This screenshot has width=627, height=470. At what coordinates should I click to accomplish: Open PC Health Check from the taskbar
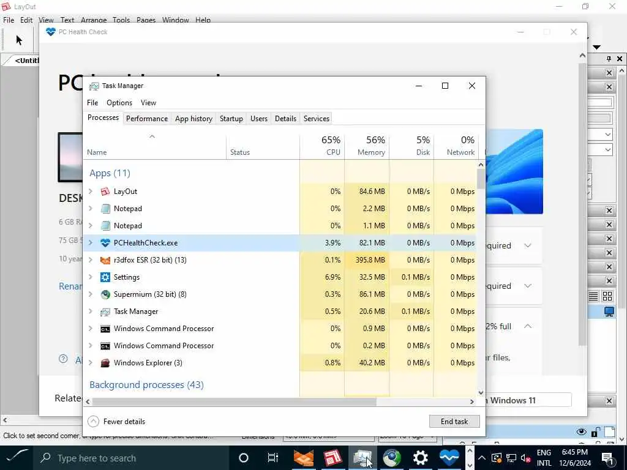449,458
